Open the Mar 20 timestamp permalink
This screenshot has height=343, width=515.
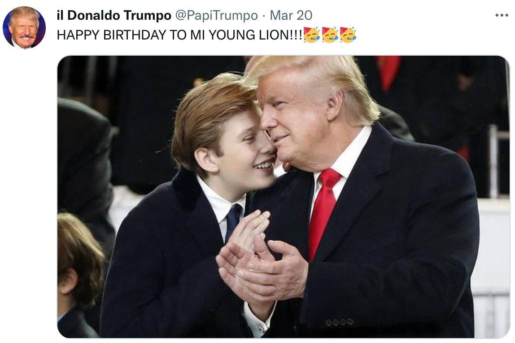point(291,15)
